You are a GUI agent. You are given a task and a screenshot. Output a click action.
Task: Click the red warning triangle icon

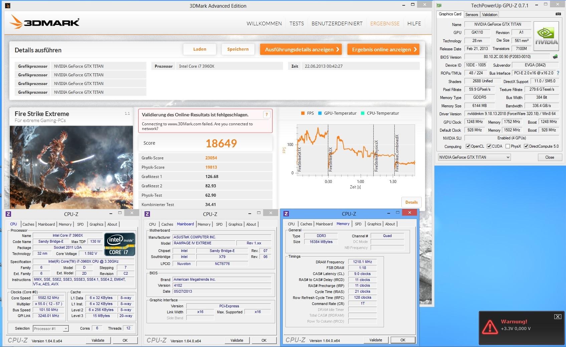click(490, 327)
